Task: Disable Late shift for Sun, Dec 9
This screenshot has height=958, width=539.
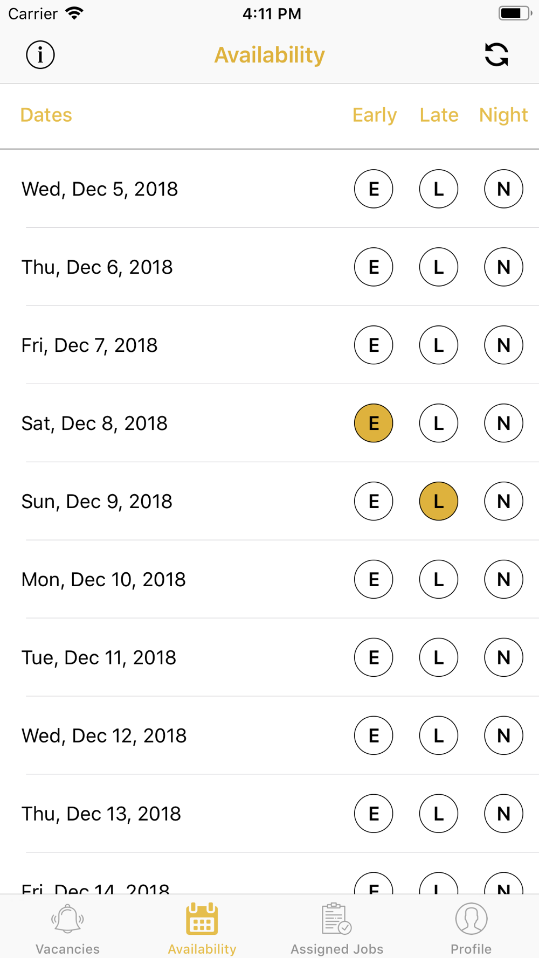Action: 439,501
